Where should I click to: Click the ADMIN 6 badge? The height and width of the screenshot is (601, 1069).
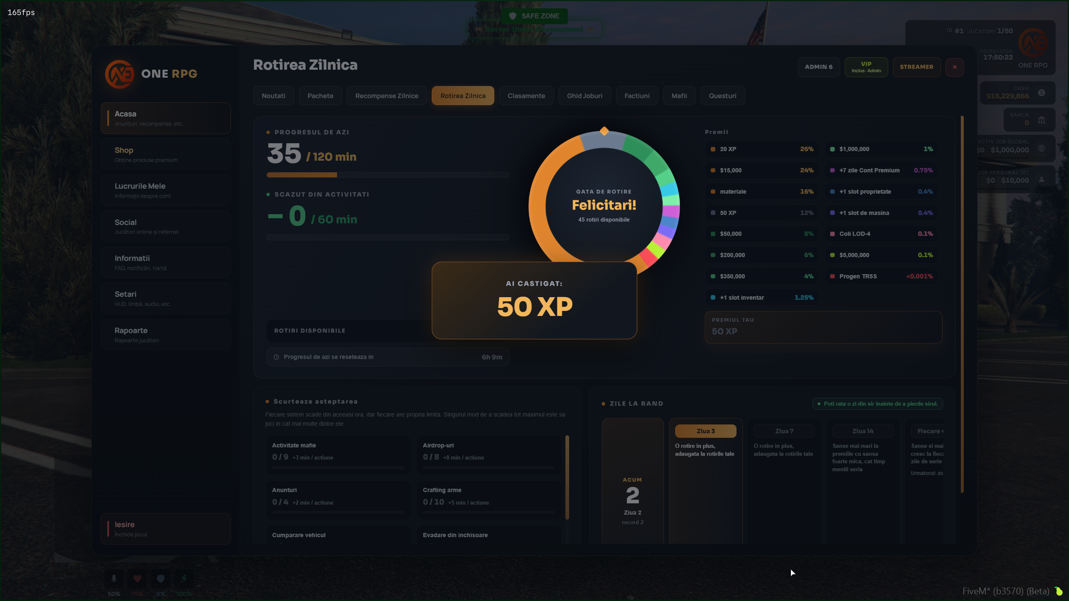coord(819,67)
